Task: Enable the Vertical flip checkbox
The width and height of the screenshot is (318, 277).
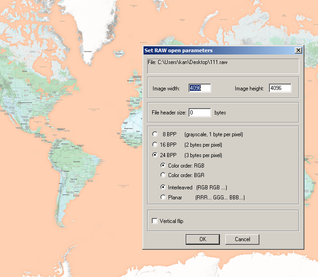Action: [x=155, y=221]
